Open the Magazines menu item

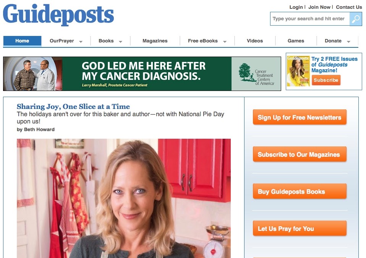155,41
